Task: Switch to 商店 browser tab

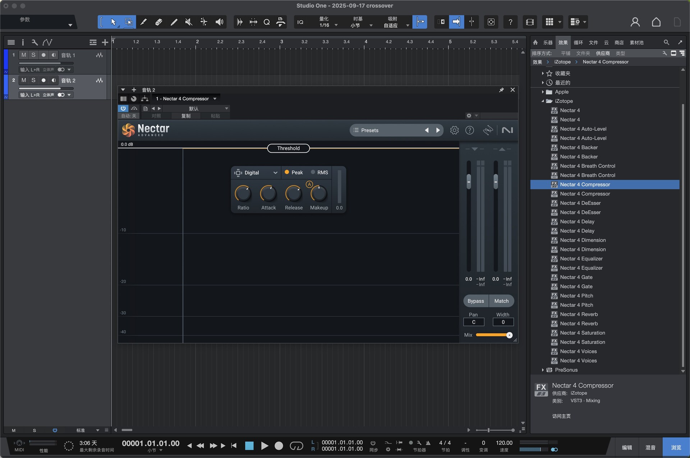Action: [x=619, y=42]
